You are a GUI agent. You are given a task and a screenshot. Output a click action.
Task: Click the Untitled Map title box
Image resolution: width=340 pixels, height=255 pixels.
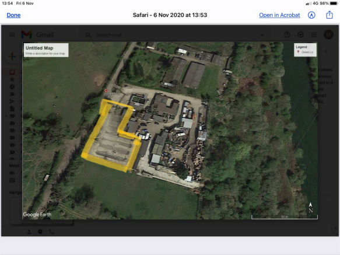coord(46,50)
